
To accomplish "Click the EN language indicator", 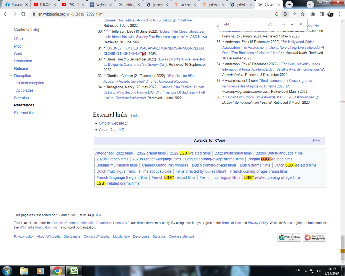I will tap(298, 270).
